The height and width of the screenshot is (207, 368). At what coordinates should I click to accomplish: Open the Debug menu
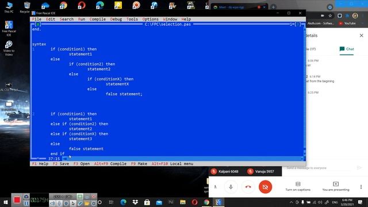116,19
